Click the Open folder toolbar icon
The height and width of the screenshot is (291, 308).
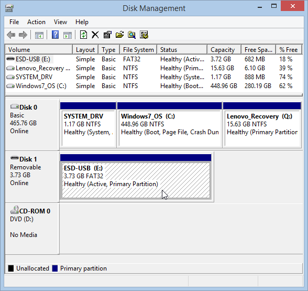pyautogui.click(x=119, y=35)
